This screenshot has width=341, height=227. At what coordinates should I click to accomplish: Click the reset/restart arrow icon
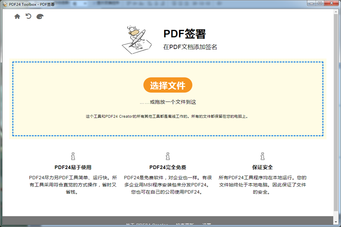28,16
